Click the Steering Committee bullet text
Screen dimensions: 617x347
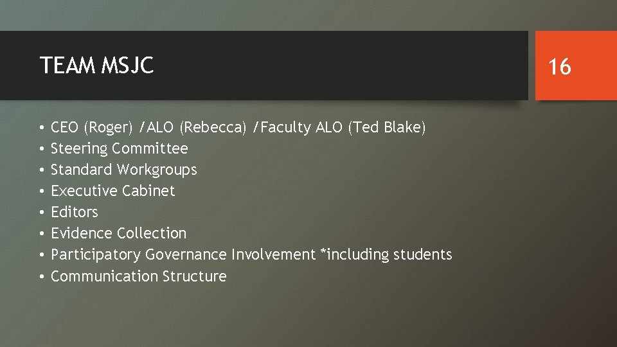(x=119, y=148)
